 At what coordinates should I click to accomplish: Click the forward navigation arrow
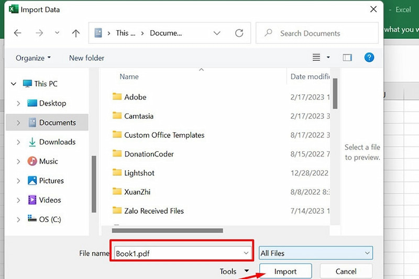point(39,33)
